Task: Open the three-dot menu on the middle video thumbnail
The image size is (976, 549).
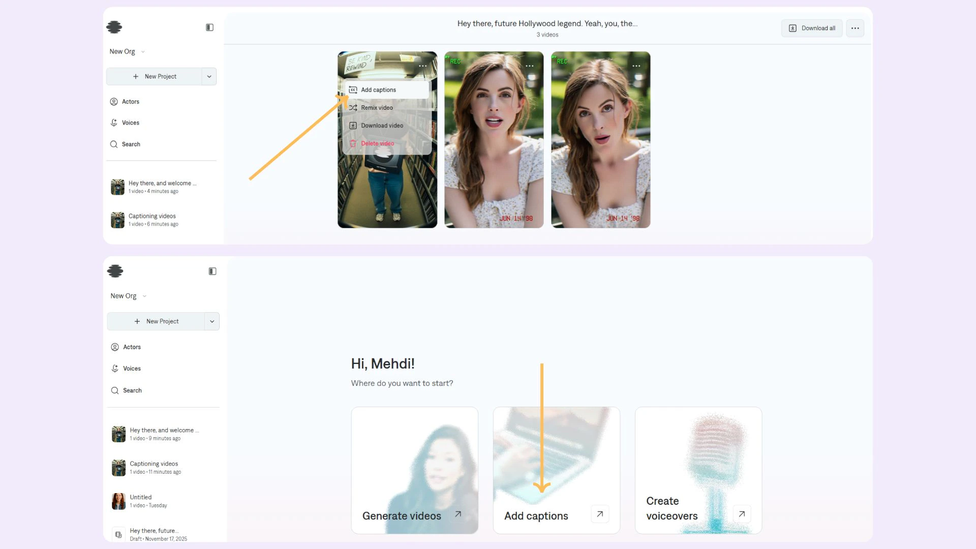Action: click(530, 66)
